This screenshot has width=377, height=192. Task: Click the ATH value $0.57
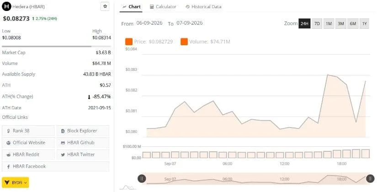click(x=105, y=85)
